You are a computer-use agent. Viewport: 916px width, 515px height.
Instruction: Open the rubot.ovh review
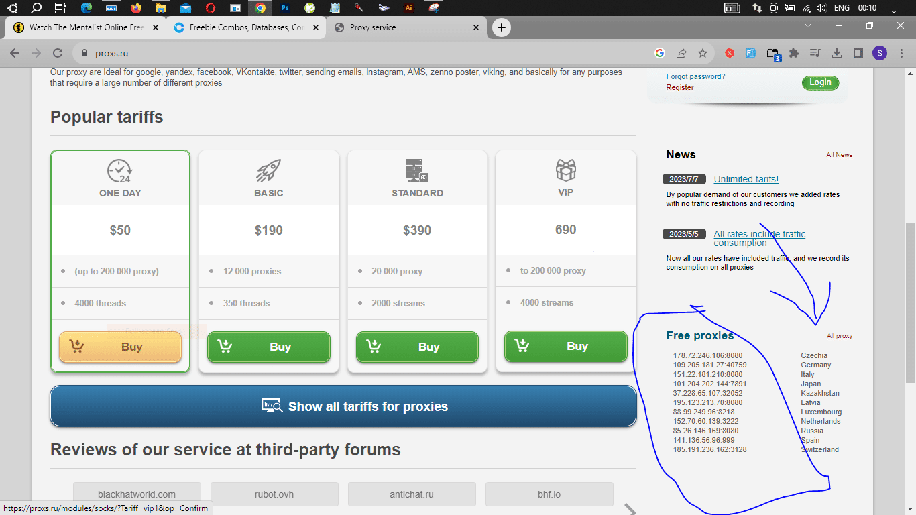274,494
